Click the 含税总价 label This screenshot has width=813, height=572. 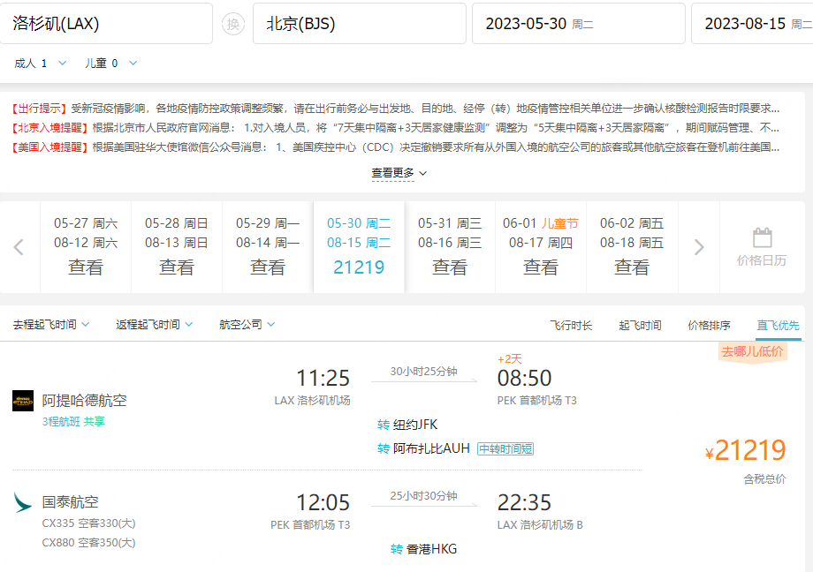pos(764,479)
